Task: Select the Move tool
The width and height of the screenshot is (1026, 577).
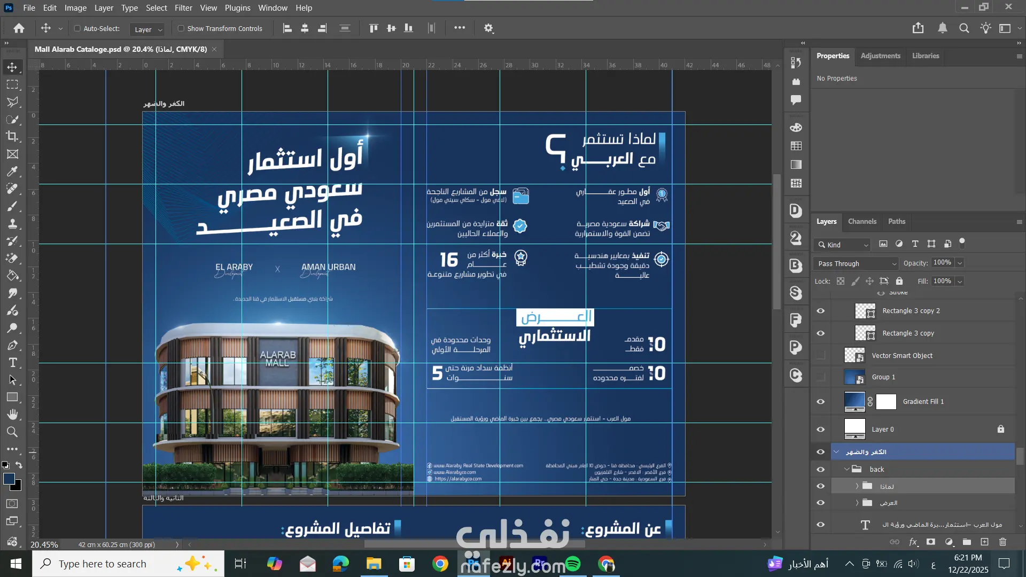Action: pyautogui.click(x=12, y=67)
